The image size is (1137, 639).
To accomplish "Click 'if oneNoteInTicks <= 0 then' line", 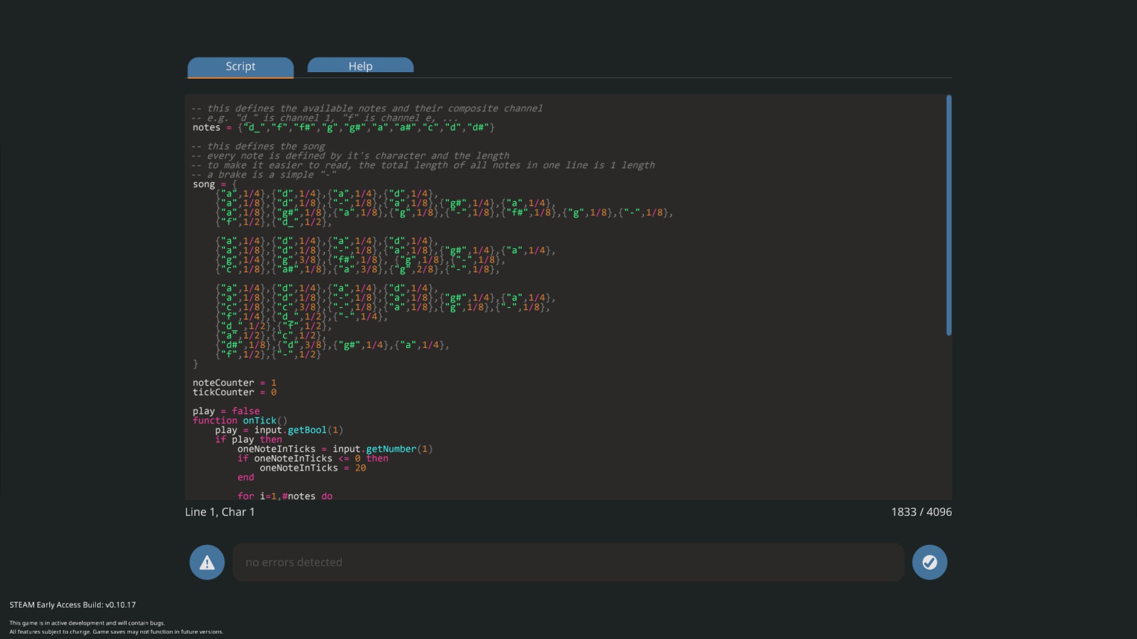I will 313,459.
